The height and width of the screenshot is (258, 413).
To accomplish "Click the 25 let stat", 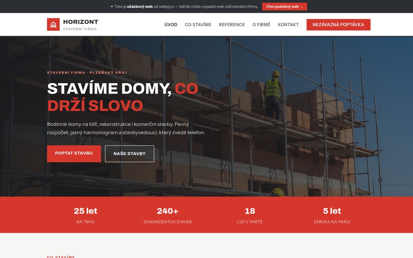I will pos(85,215).
